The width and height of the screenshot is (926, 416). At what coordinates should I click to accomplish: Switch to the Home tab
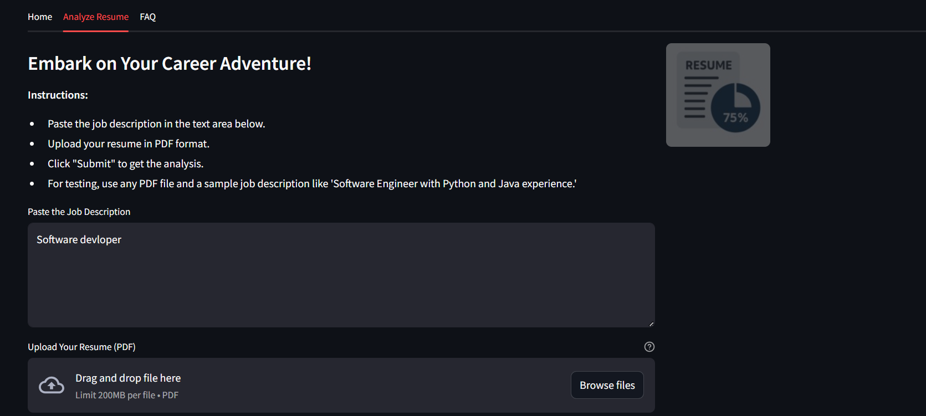pos(39,17)
